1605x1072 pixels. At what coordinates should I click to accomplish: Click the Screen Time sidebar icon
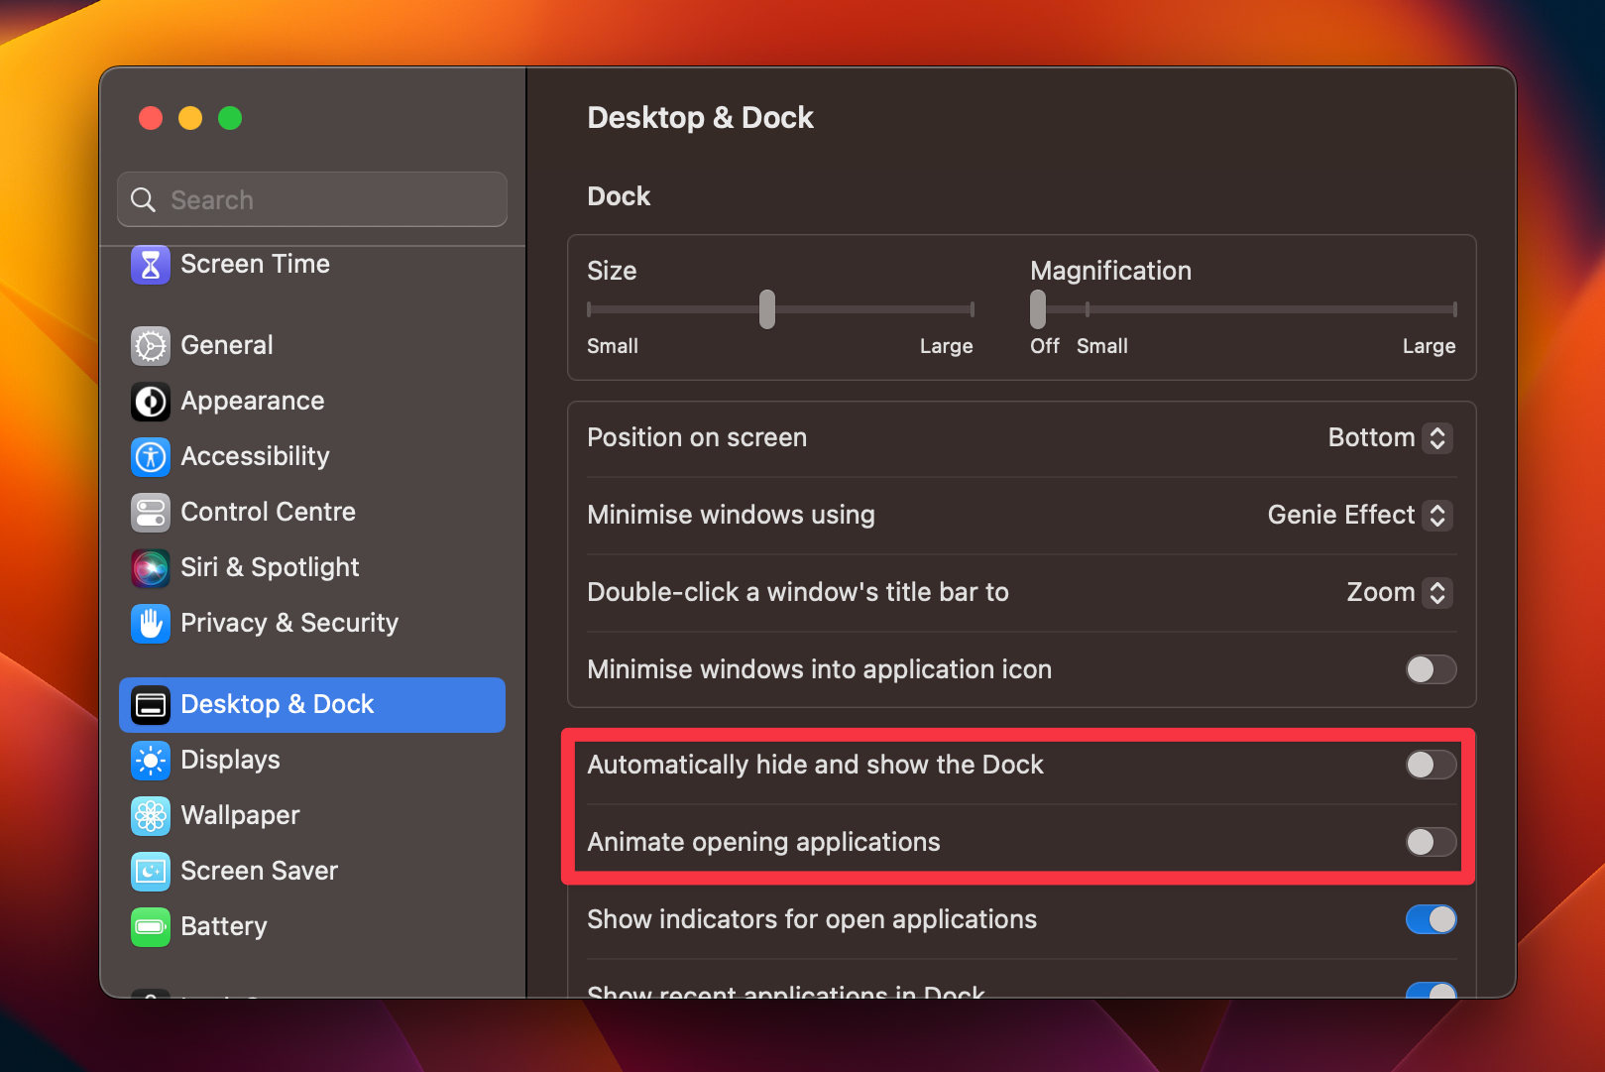click(x=151, y=265)
